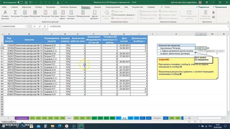Open the Text (Текстовые) functions
Screen dimensions: 230x129
click(55, 15)
